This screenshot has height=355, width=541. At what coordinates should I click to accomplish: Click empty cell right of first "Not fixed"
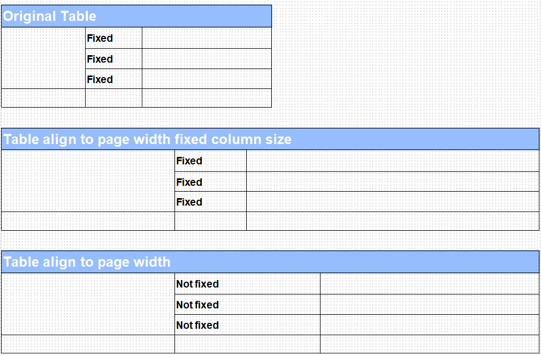[x=429, y=284]
